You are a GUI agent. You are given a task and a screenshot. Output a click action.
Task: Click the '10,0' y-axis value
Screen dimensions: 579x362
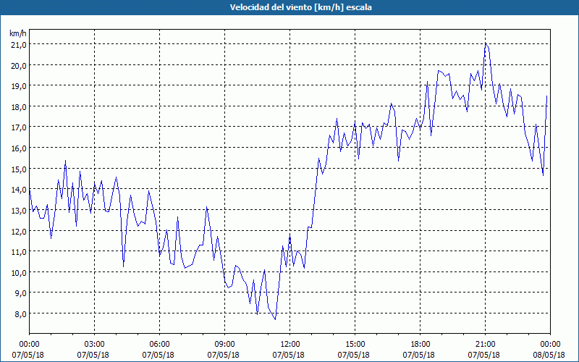pyautogui.click(x=19, y=272)
